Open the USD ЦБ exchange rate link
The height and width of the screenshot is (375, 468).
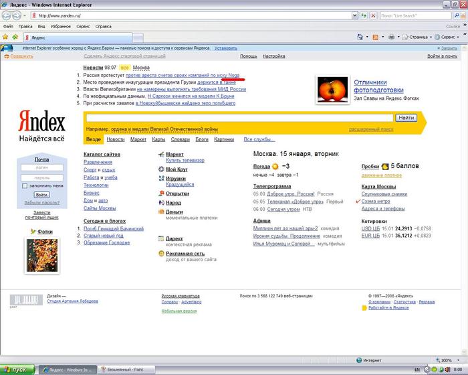(x=370, y=228)
